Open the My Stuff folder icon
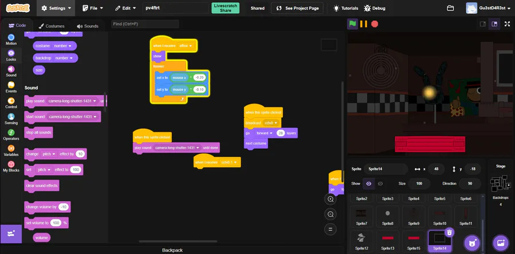Viewport: 515px width, 254px height. (451, 8)
